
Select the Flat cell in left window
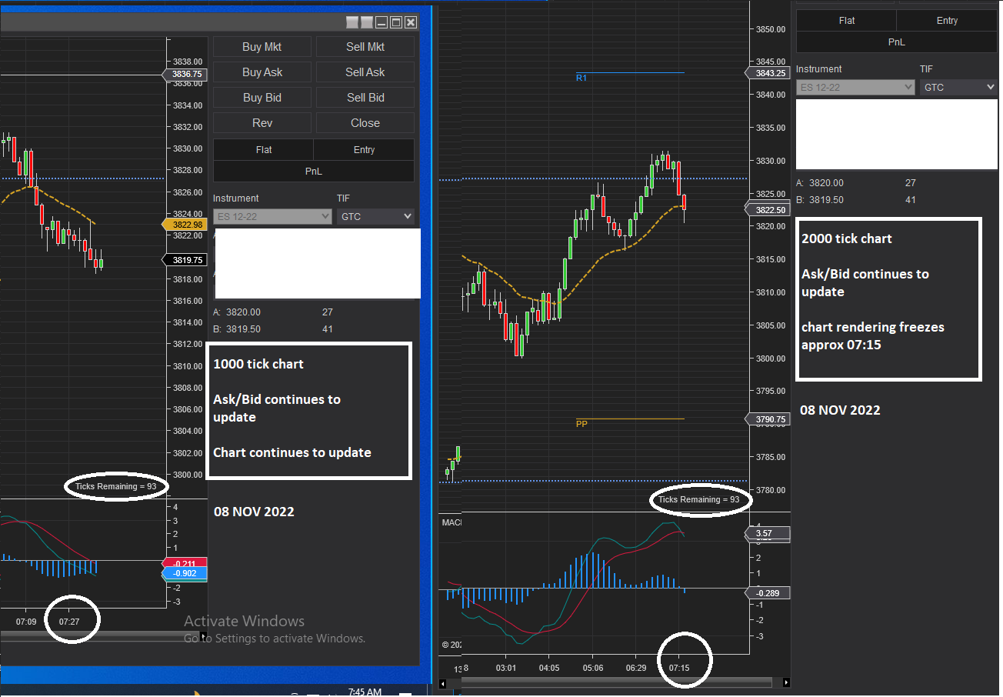click(264, 150)
